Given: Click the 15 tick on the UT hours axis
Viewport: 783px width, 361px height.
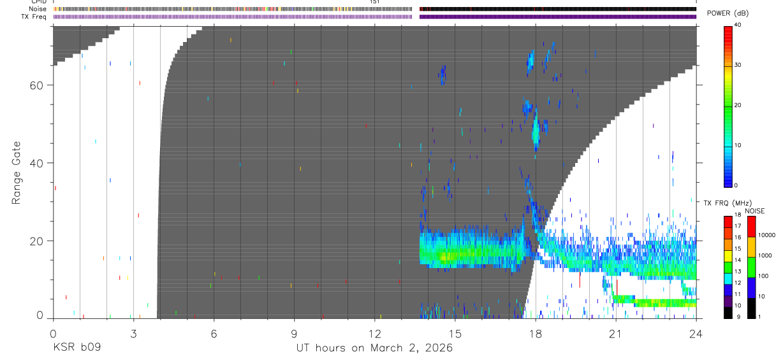Looking at the screenshot, I should [455, 333].
